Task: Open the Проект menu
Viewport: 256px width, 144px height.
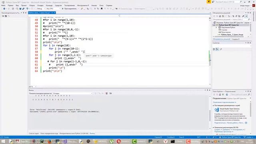Action: 24,5
